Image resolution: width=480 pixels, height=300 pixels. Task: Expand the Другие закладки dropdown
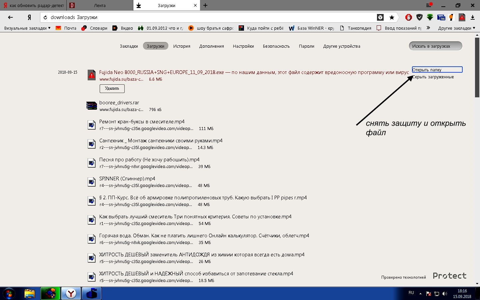[457, 28]
